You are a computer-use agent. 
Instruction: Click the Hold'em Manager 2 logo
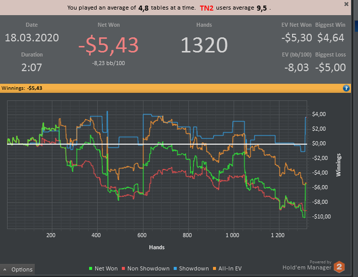coord(339,267)
